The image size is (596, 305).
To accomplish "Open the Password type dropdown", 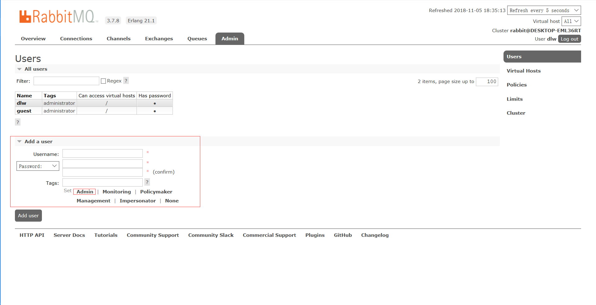I will (x=38, y=166).
